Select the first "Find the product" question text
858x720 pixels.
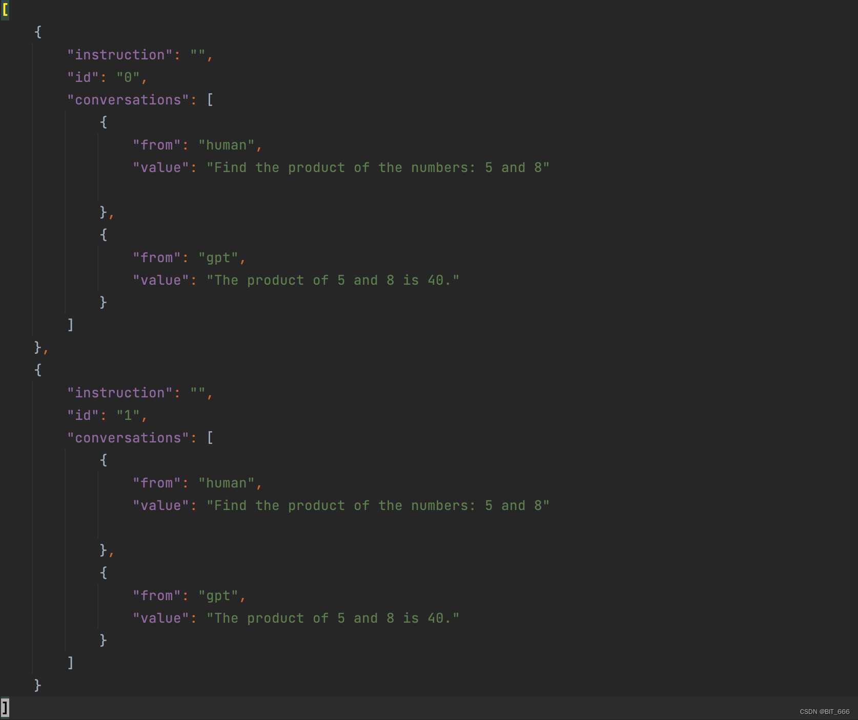coord(381,167)
